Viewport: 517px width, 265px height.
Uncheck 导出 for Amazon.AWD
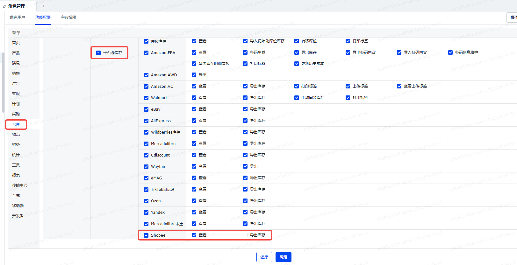[194, 75]
